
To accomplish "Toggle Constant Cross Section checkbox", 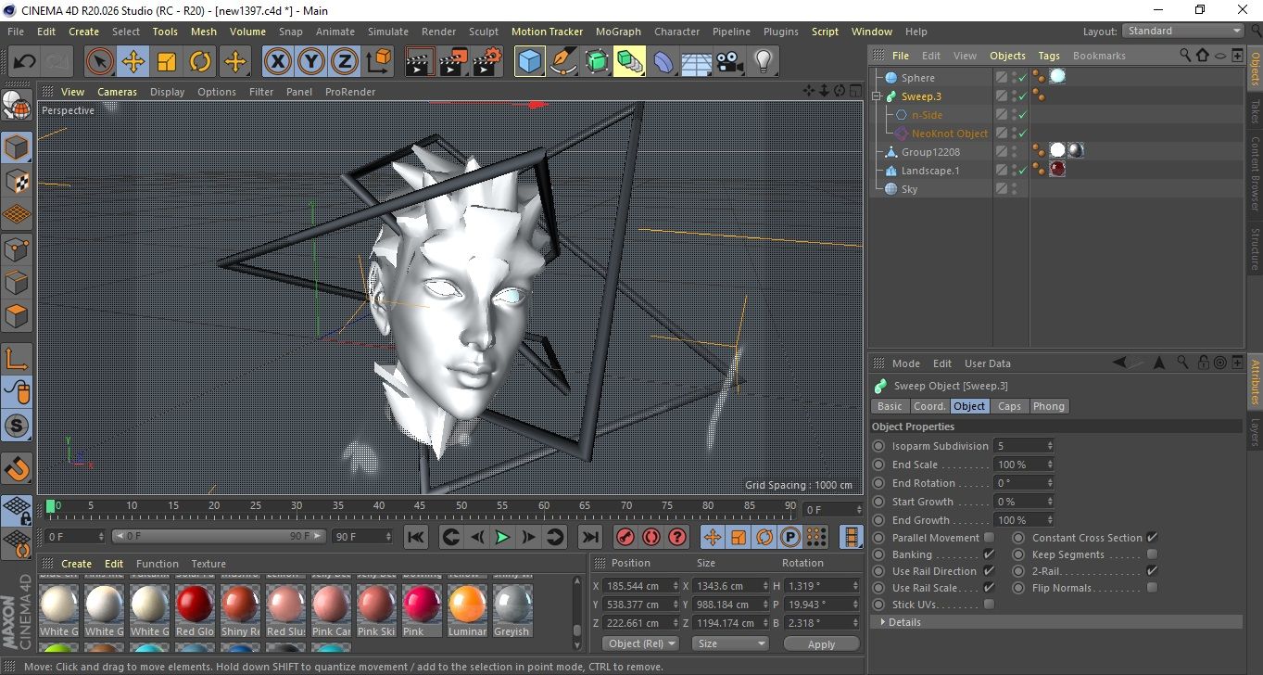I will click(1152, 538).
